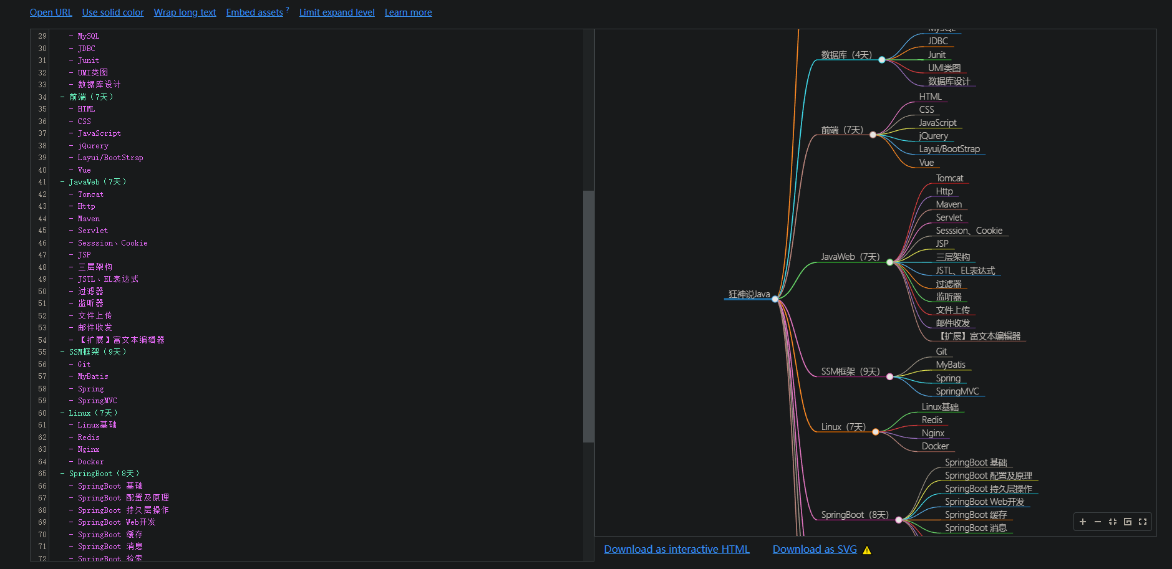Click the mindmap node SpringBoot 配置及原理
Screen dimensions: 1172x569
point(988,476)
